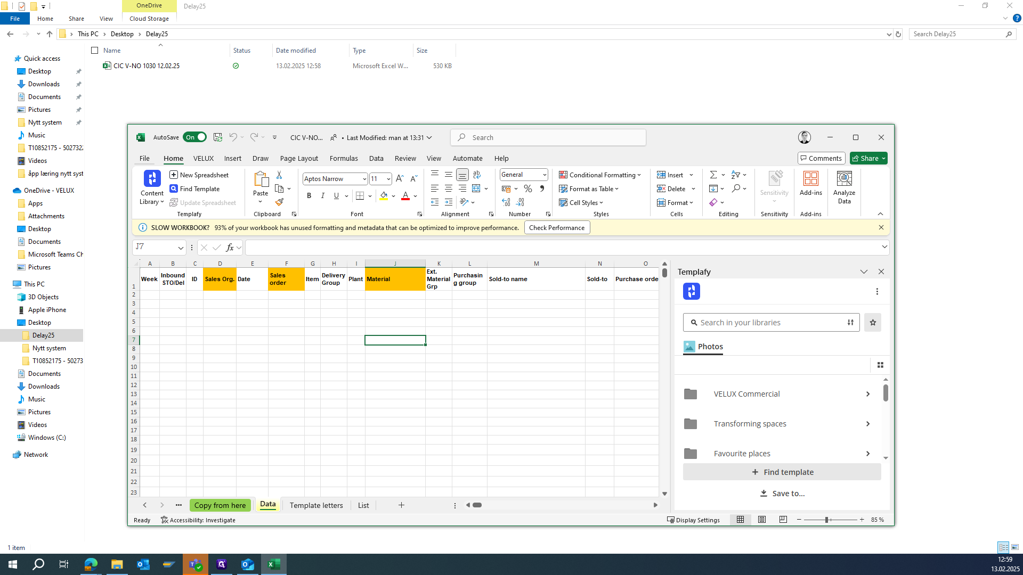Expand the General number format dropdown

[545, 175]
